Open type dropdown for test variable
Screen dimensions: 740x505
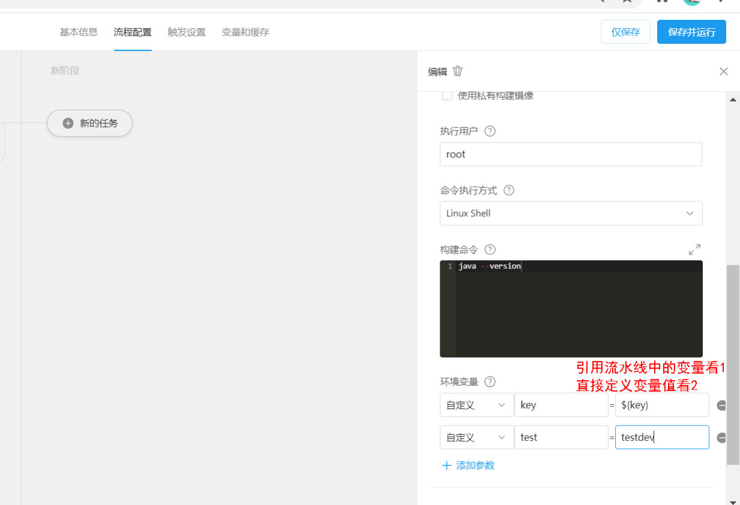coord(477,437)
